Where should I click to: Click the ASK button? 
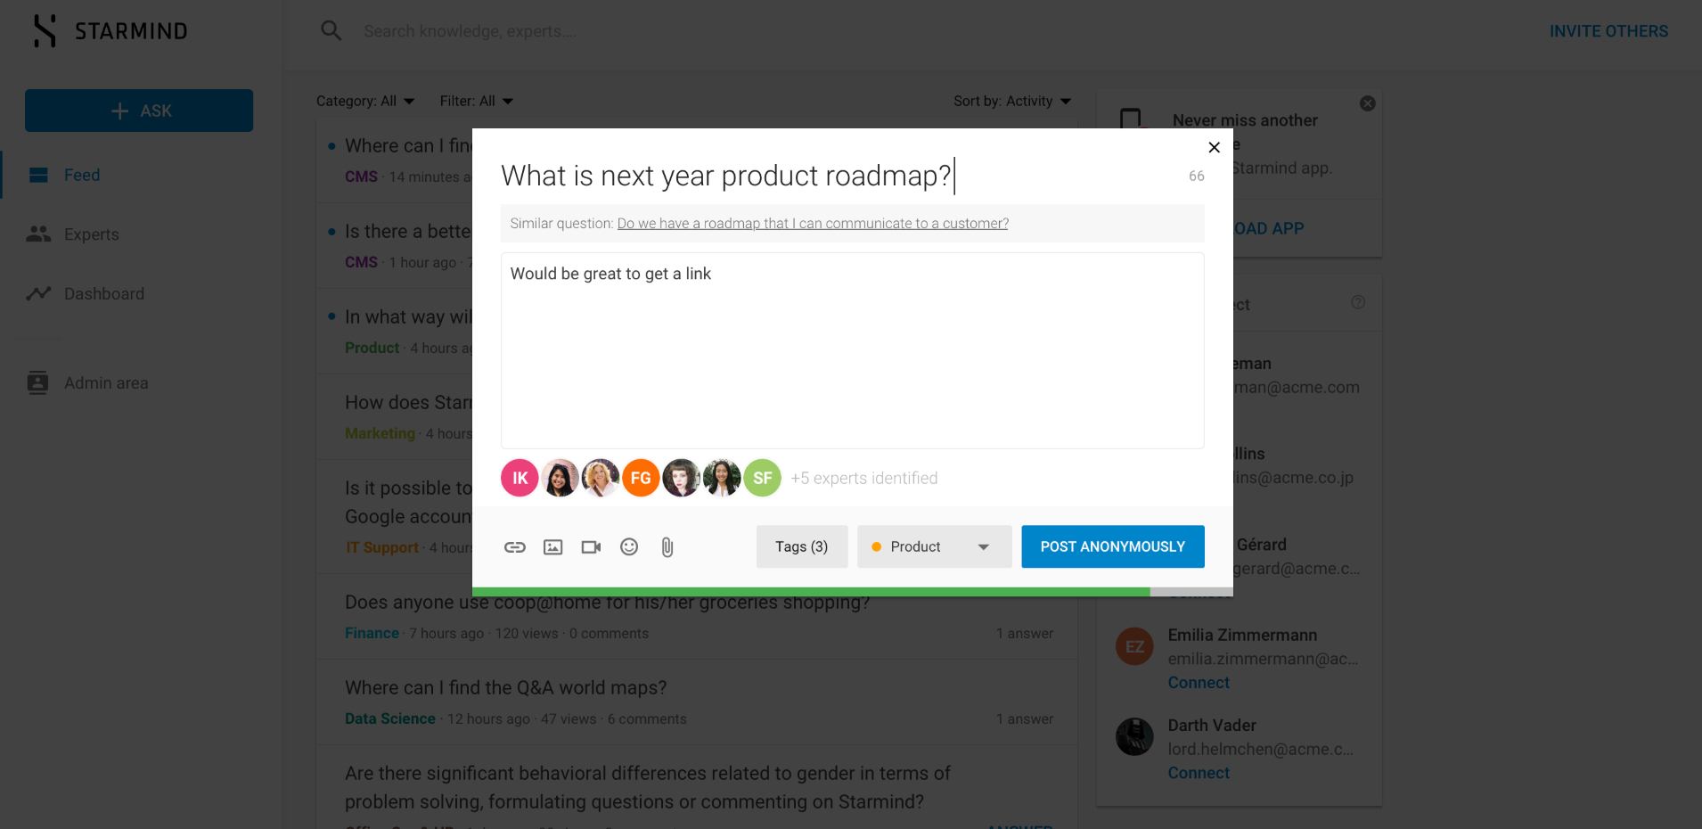tap(139, 111)
